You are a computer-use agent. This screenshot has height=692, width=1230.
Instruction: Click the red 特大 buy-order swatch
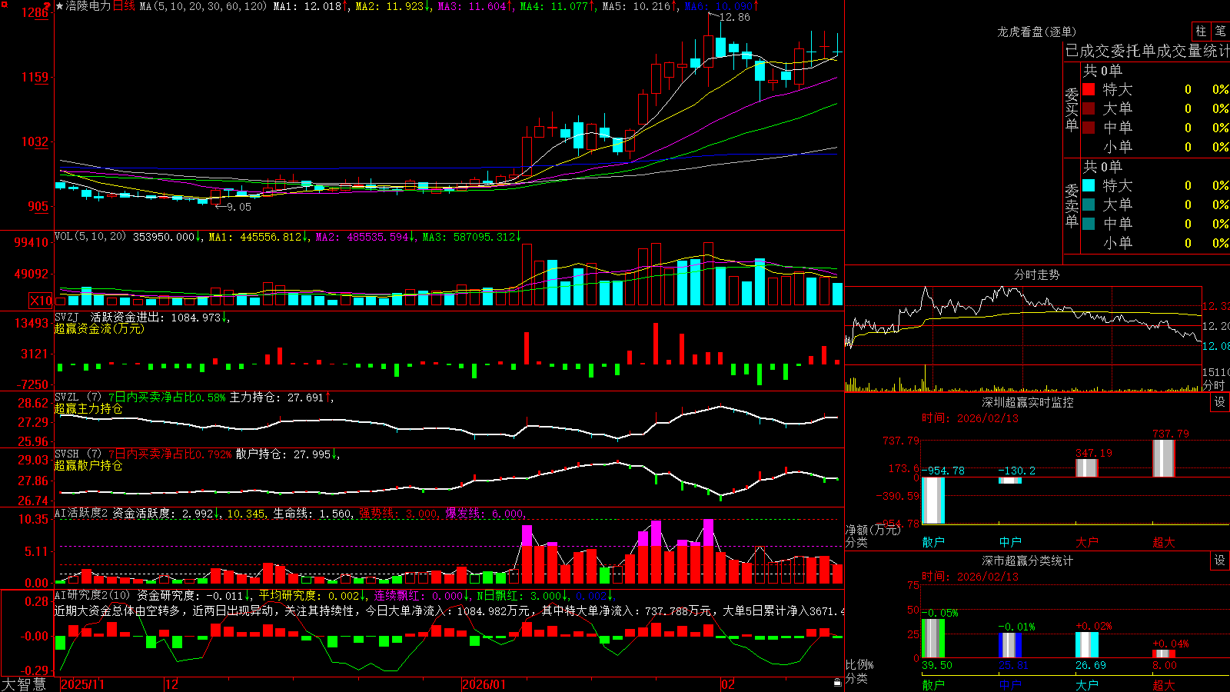pyautogui.click(x=1089, y=89)
